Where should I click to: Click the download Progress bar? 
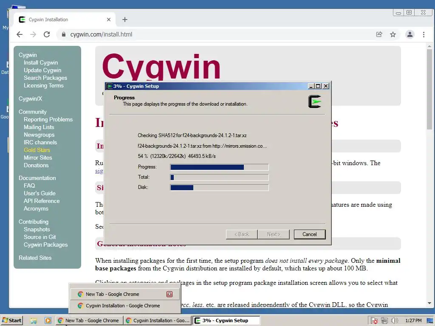219,167
